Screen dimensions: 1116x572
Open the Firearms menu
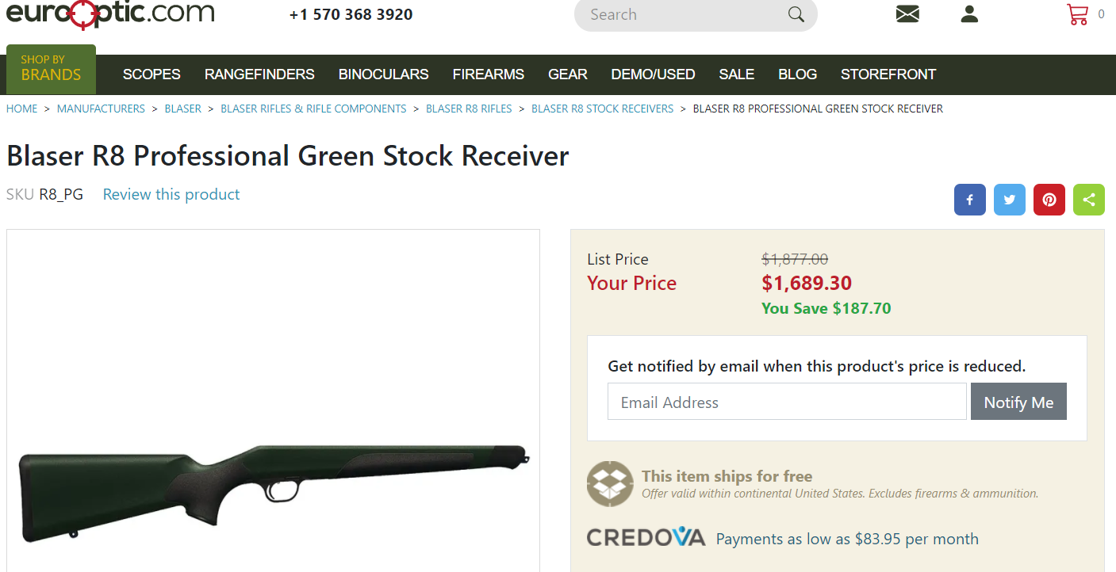489,74
